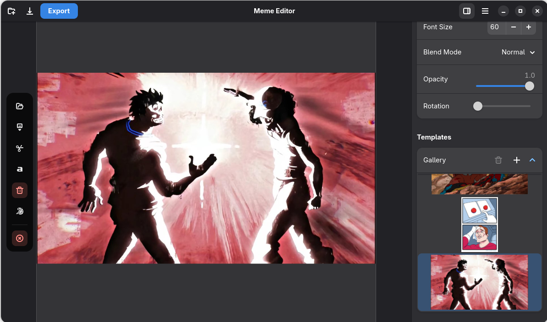Viewport: 547px width, 322px height.
Task: Close the Meme Editor window
Action: [537, 11]
